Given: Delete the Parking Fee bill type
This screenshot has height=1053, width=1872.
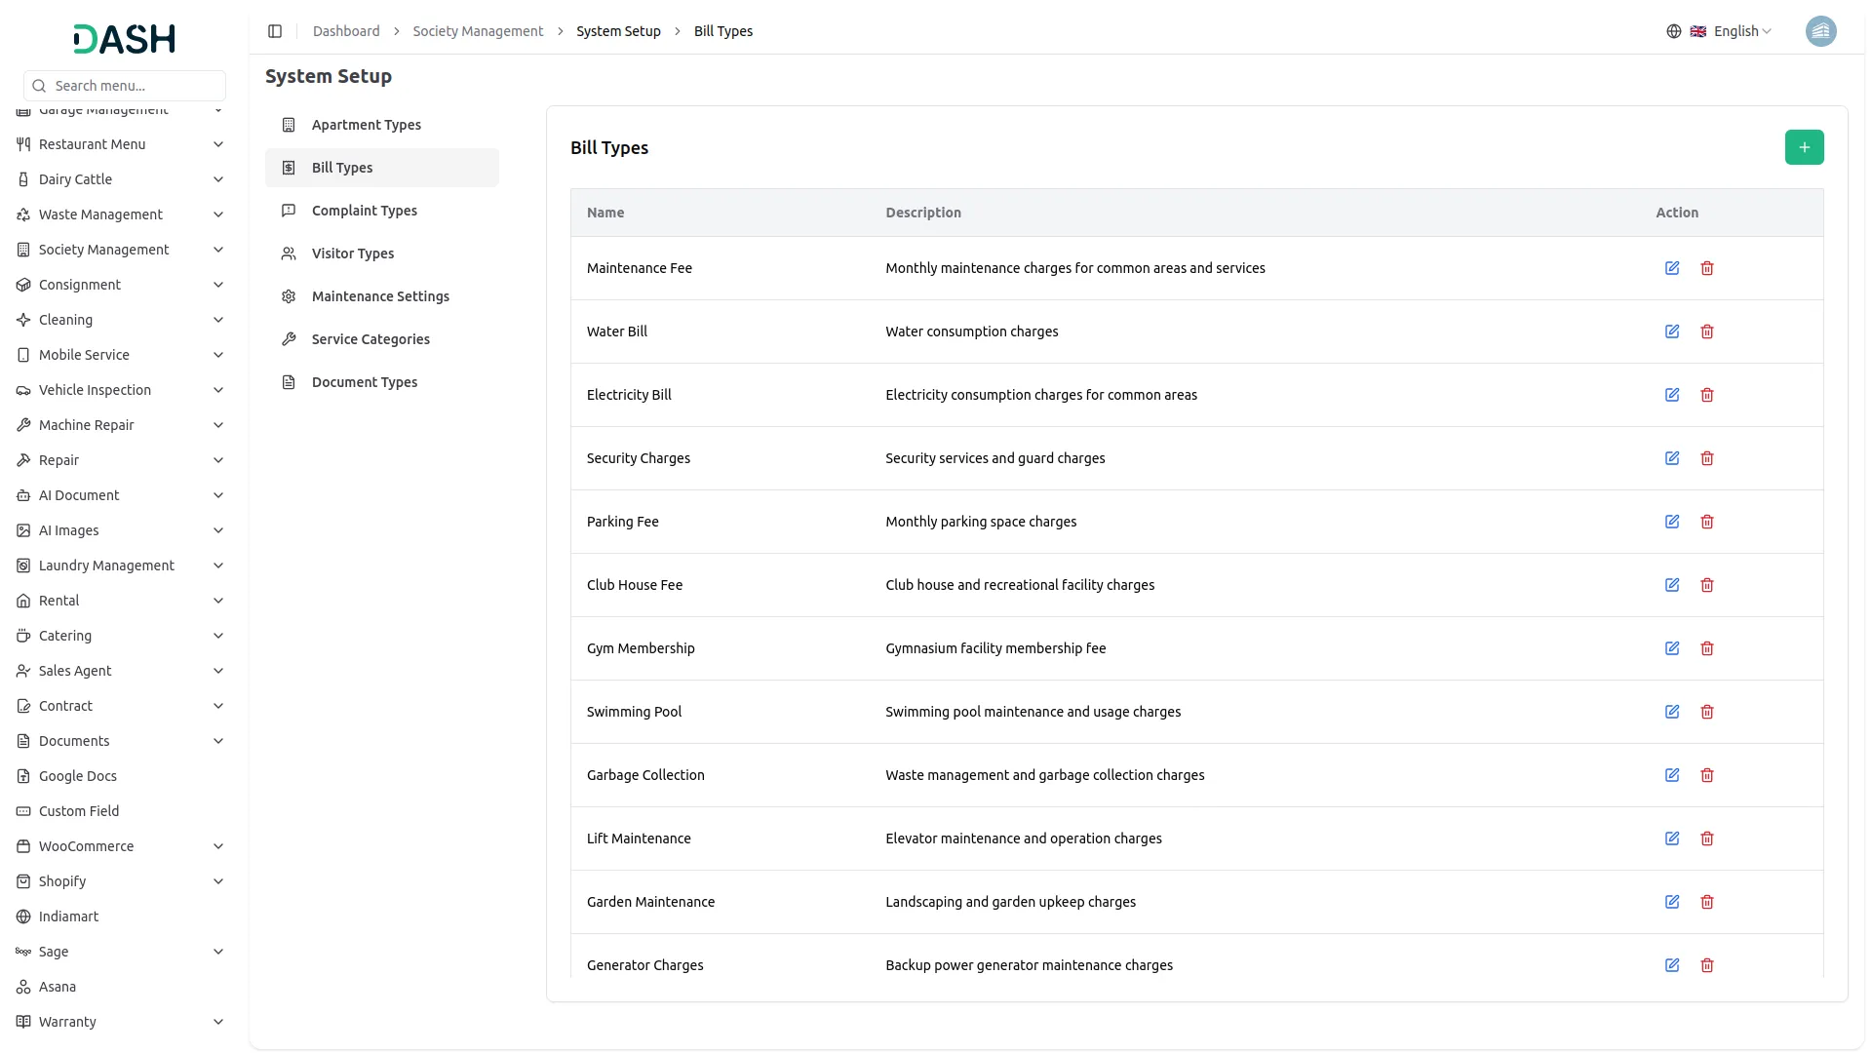Looking at the screenshot, I should point(1706,522).
